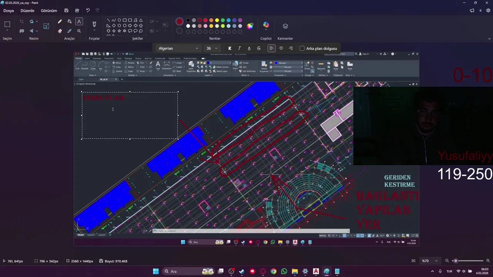This screenshot has height=277, width=493.
Task: Select the secondary color circle (Color 2)
Action: tap(179, 31)
